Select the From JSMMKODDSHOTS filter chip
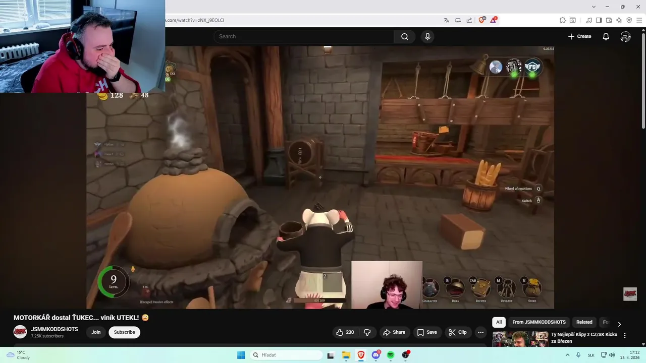 (x=539, y=322)
